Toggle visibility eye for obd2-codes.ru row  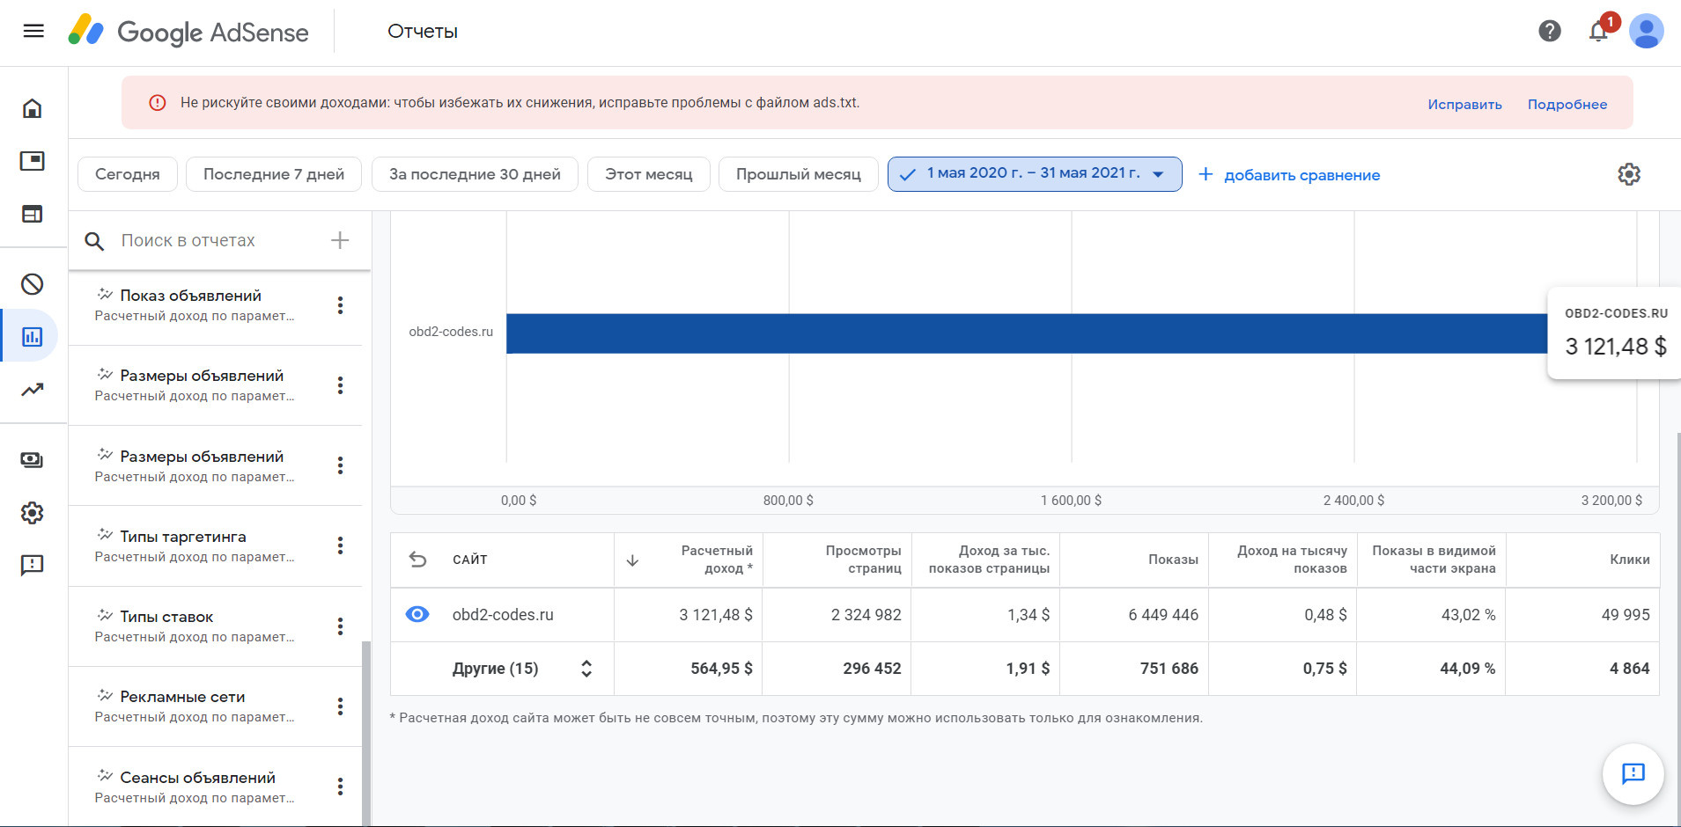(x=417, y=614)
